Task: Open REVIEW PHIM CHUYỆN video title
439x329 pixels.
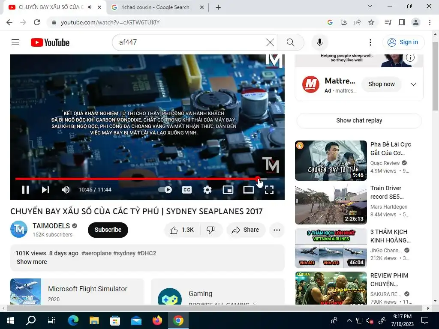Action: 389,280
